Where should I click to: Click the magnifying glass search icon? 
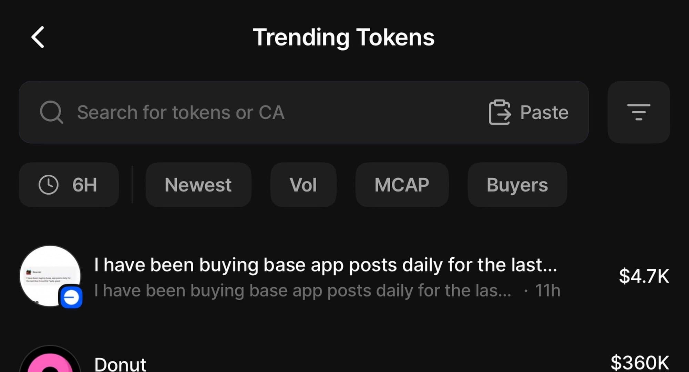click(51, 112)
